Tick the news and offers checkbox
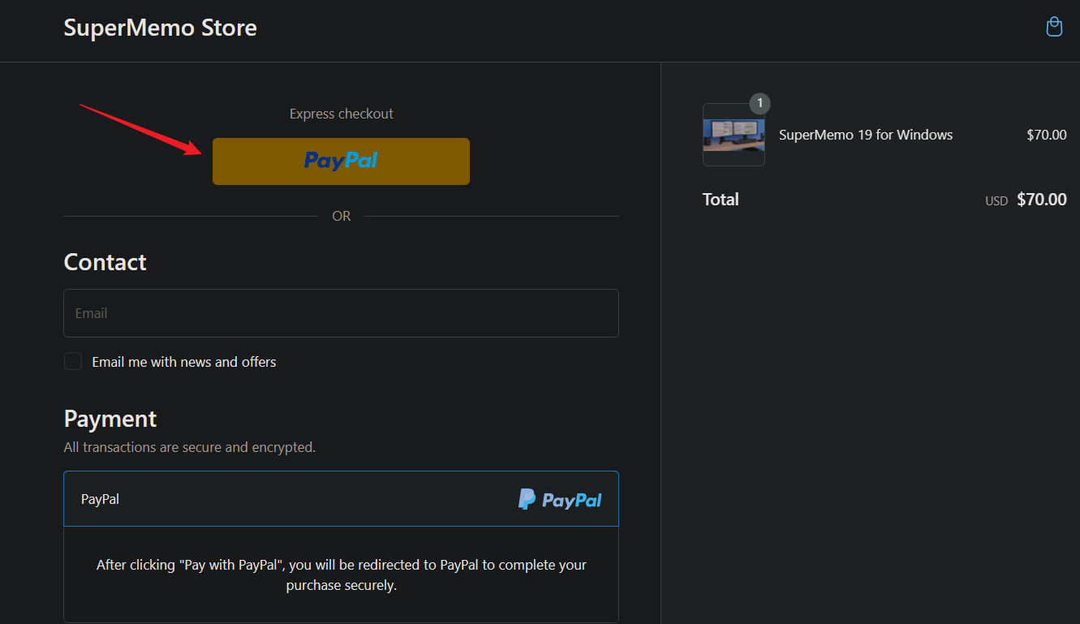The width and height of the screenshot is (1080, 624). coord(73,362)
